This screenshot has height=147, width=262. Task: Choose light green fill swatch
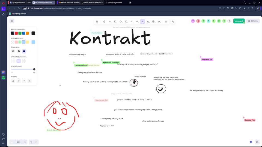click(x=20, y=42)
